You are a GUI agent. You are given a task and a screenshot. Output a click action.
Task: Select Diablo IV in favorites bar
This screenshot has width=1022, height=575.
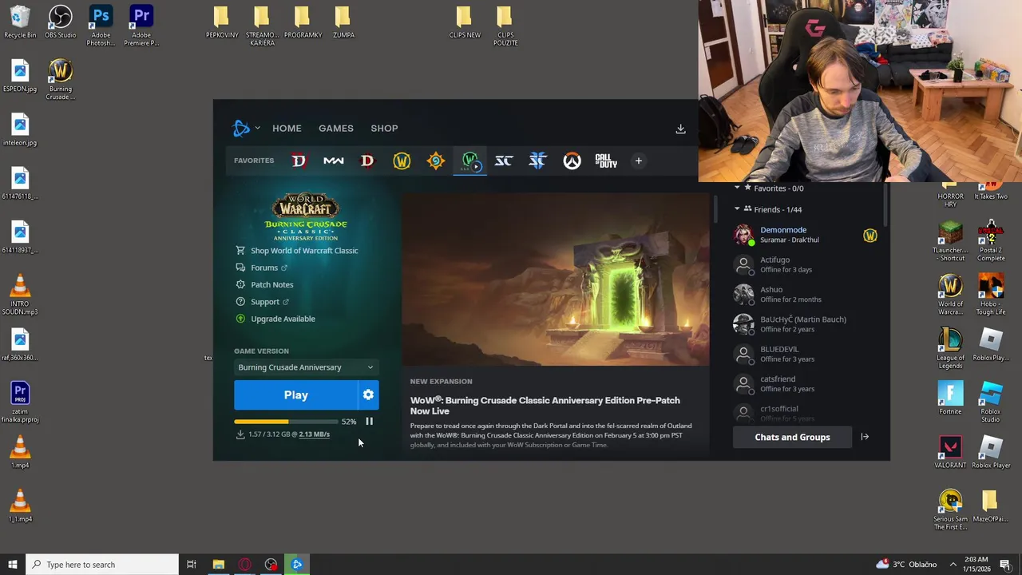click(299, 161)
